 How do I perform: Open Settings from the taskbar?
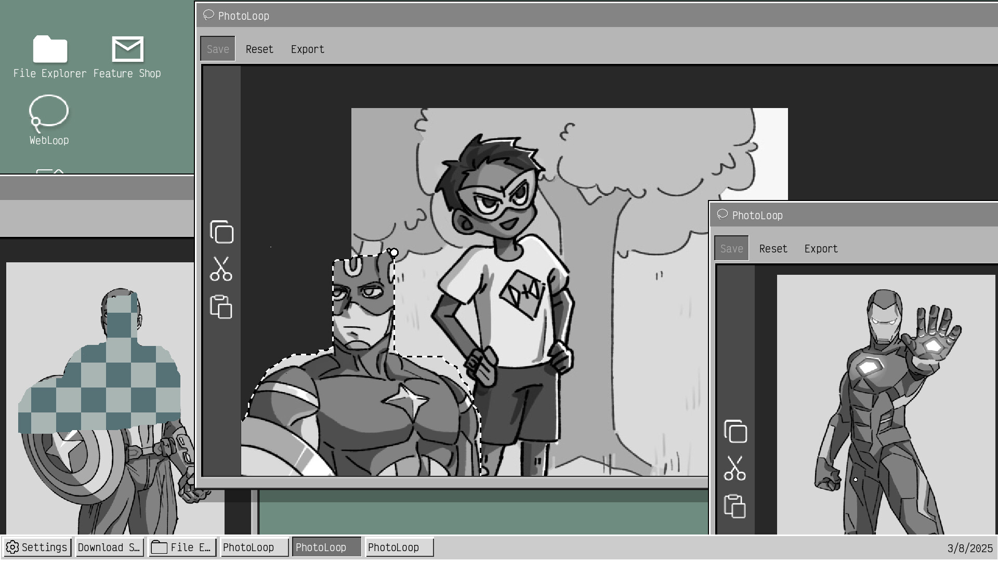pyautogui.click(x=36, y=547)
